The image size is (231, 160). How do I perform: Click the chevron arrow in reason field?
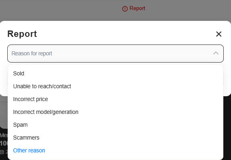point(216,53)
